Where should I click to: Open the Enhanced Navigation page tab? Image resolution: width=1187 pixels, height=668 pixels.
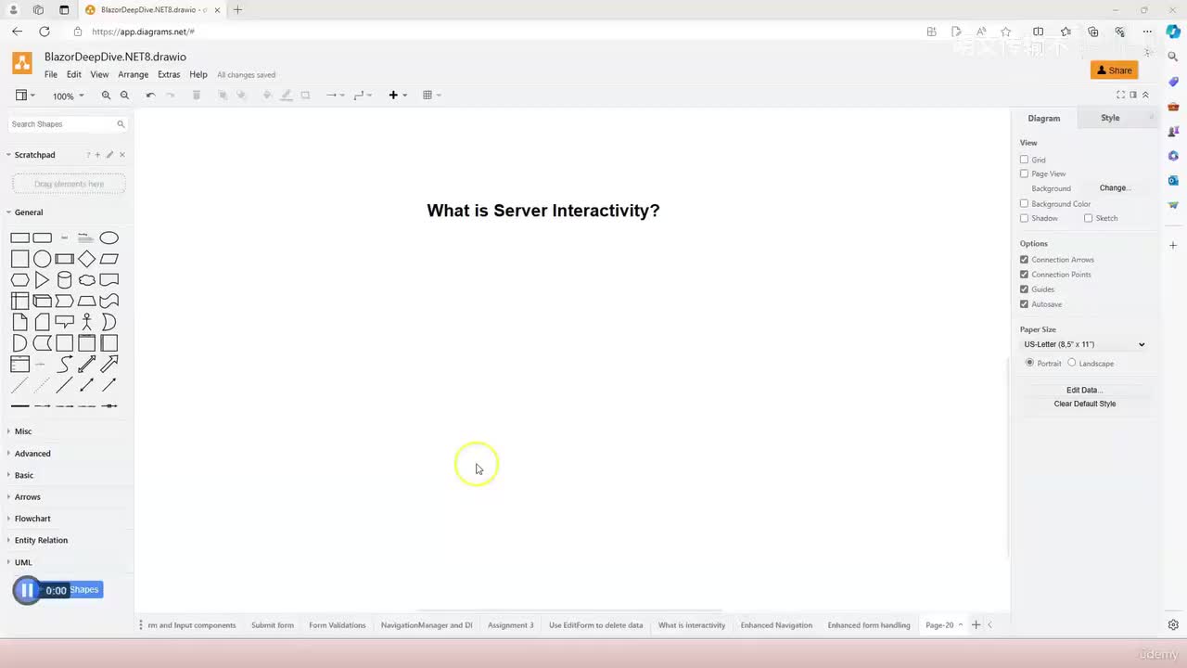point(776,625)
